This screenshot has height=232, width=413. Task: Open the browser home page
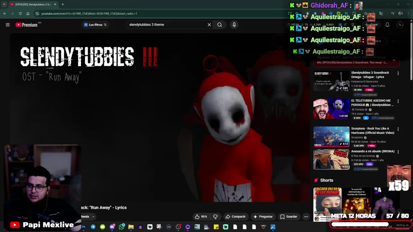28,14
